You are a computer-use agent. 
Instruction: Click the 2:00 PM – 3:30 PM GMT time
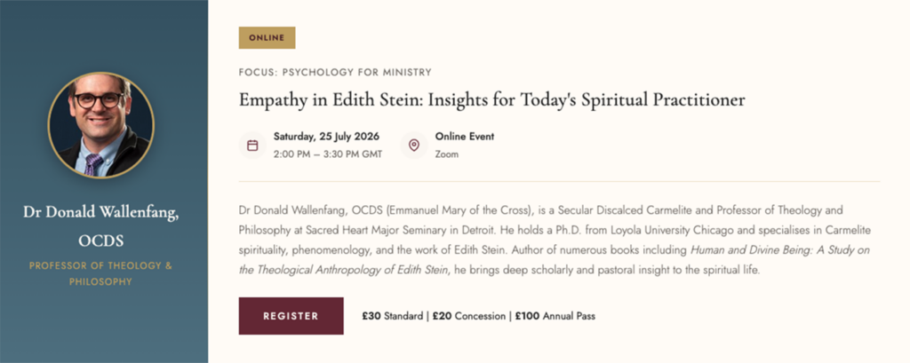pos(328,154)
